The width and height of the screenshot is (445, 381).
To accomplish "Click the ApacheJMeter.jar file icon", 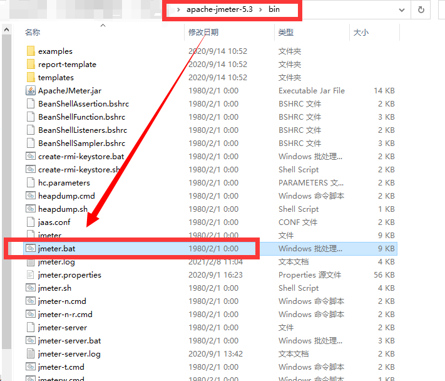I will 31,91.
